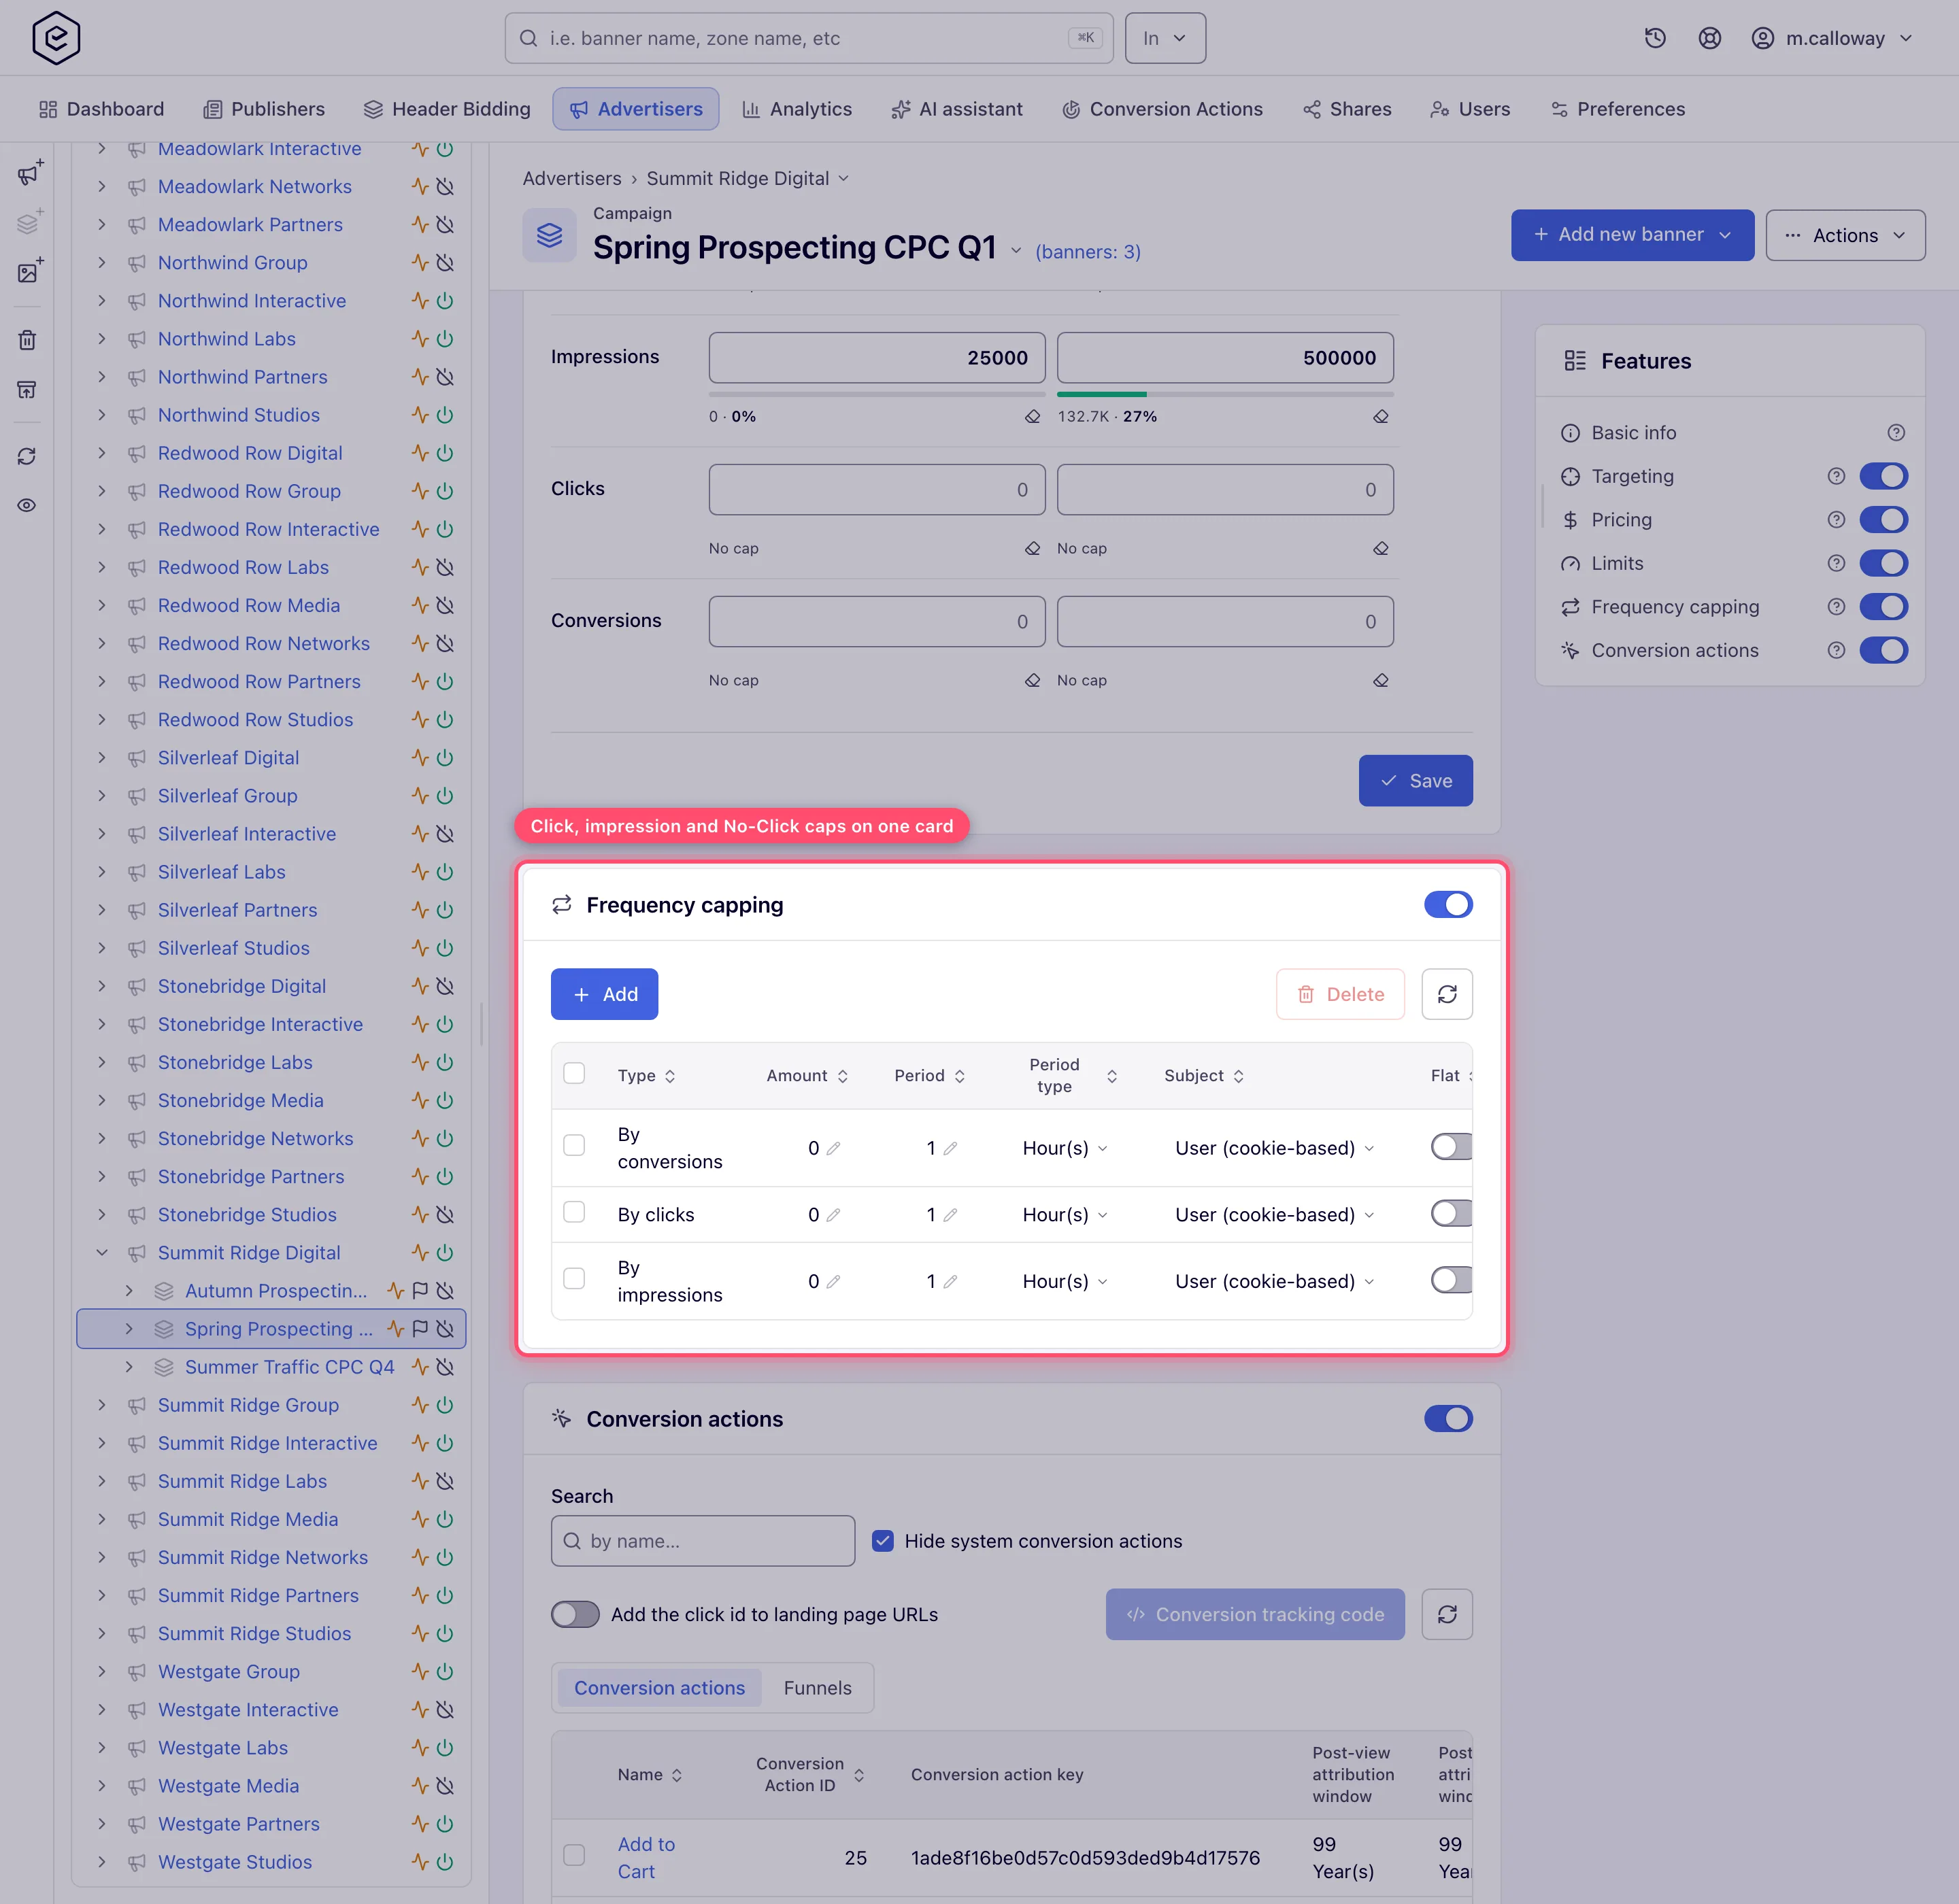Image resolution: width=1959 pixels, height=1904 pixels.
Task: Check the By conversions row checkbox
Action: pyautogui.click(x=574, y=1145)
